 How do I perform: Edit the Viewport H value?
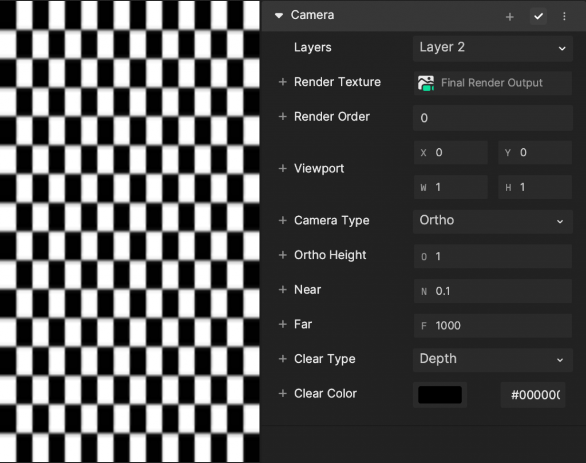coord(535,187)
